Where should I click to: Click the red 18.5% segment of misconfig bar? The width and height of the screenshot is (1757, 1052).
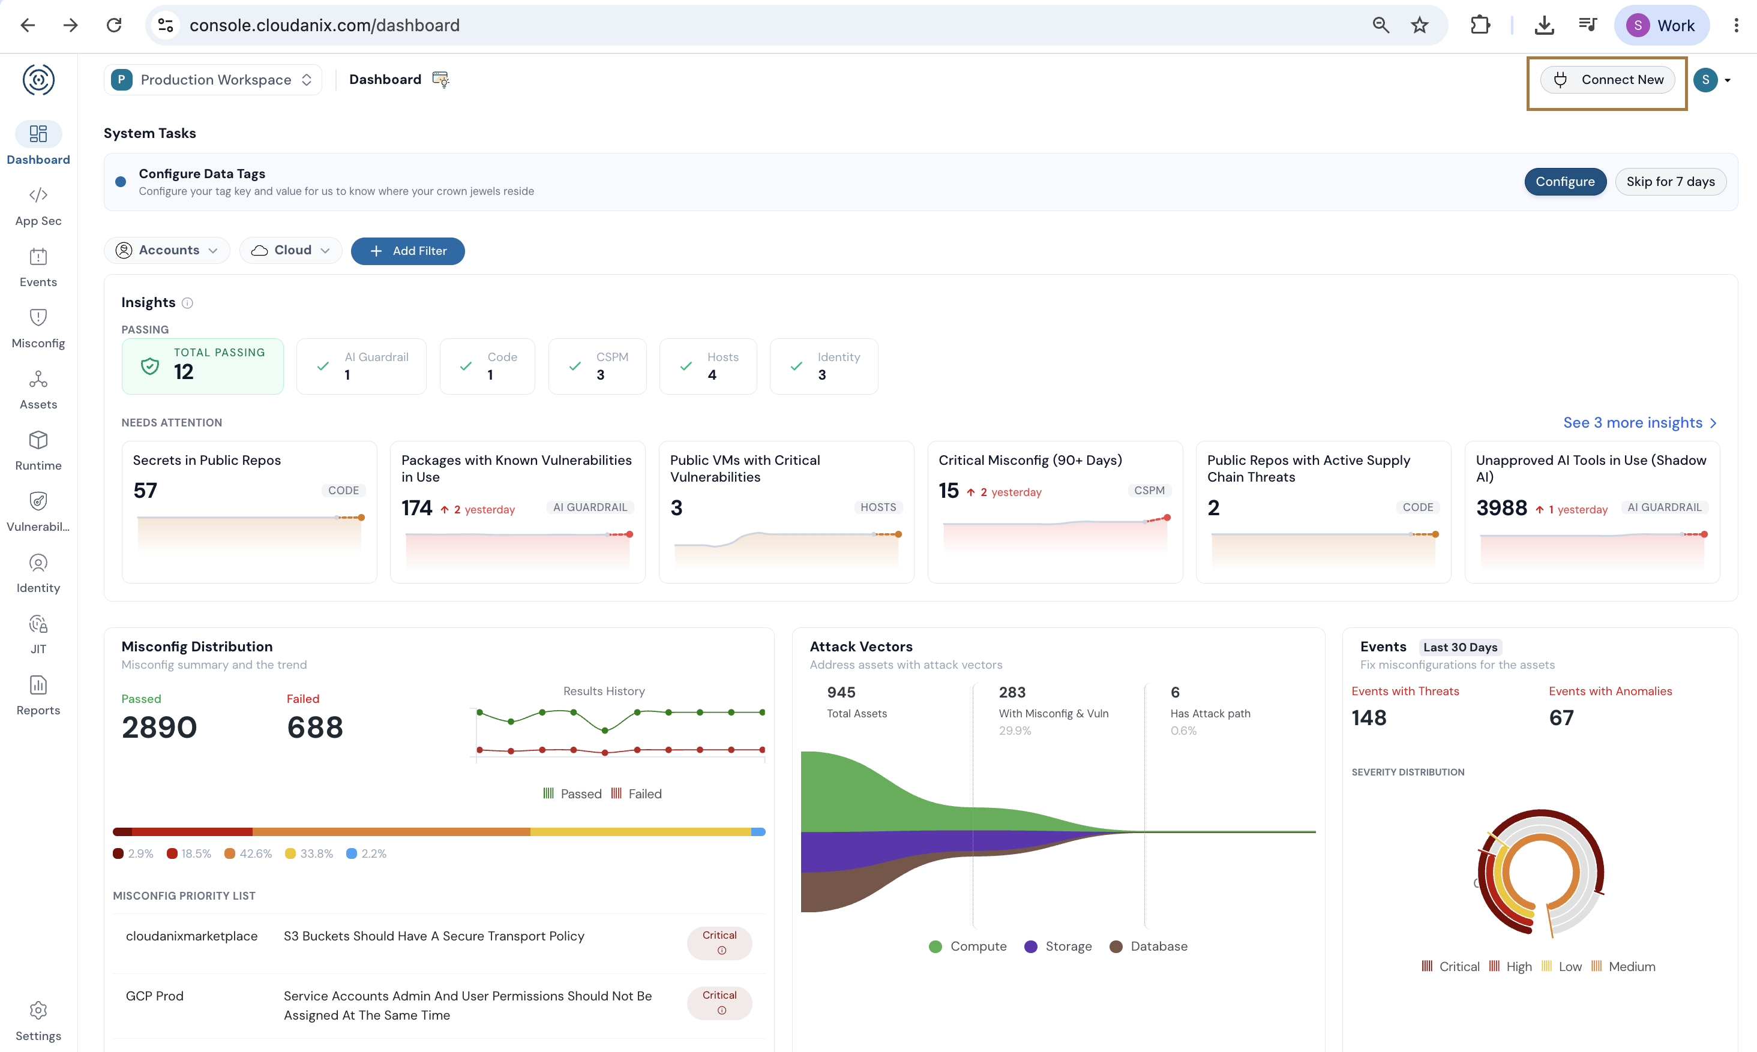tap(192, 831)
